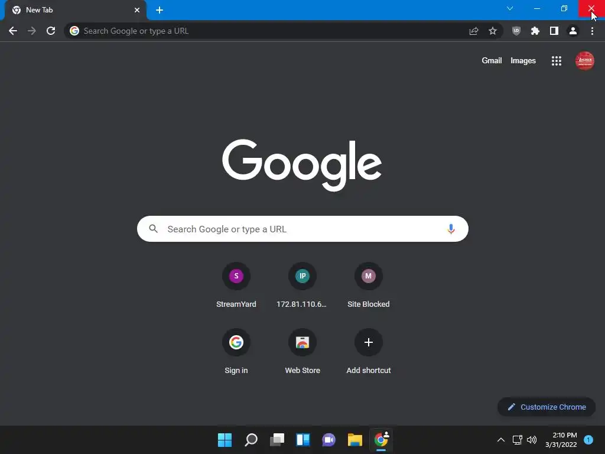Open the notification count badge

tap(588, 440)
